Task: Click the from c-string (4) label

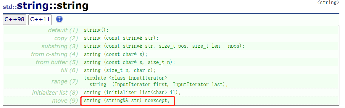Action: click(x=54, y=54)
